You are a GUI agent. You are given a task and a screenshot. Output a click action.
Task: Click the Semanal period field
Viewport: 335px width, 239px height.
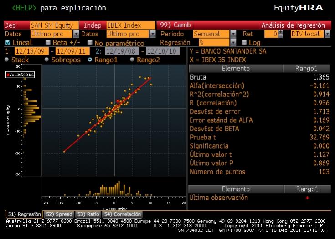(212, 34)
